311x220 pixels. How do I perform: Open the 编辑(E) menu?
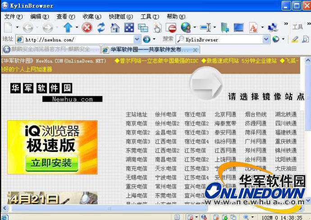click(40, 17)
